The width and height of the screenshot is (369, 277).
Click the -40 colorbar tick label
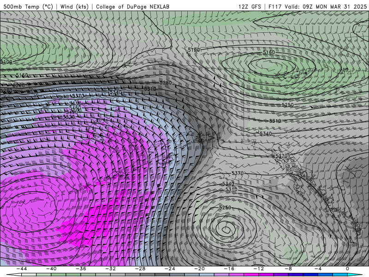click(51, 269)
